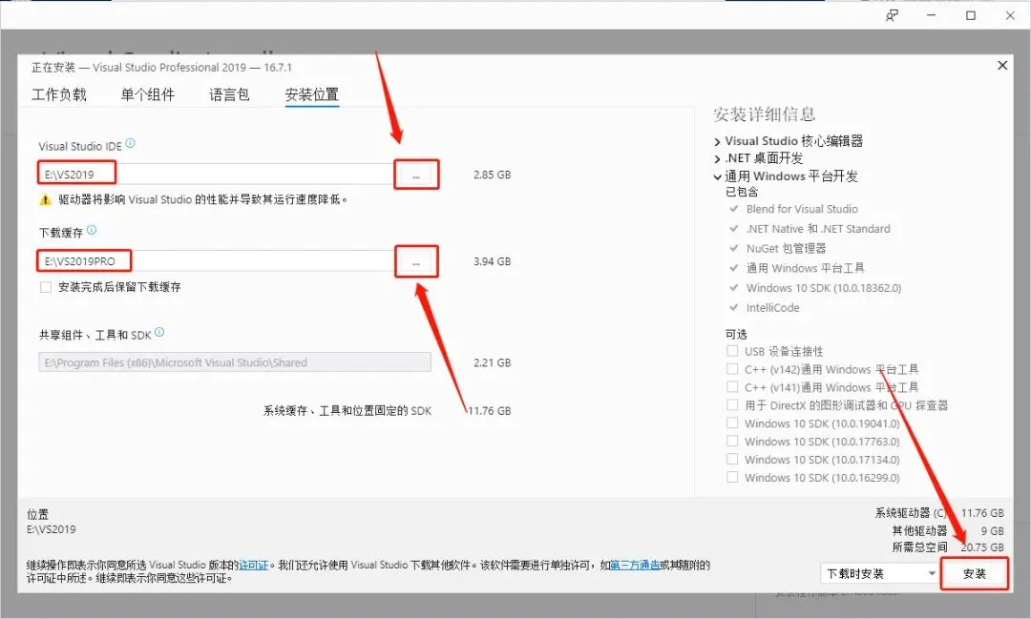Click NuGet 包管理器 item
This screenshot has height=619, width=1031.
[786, 248]
